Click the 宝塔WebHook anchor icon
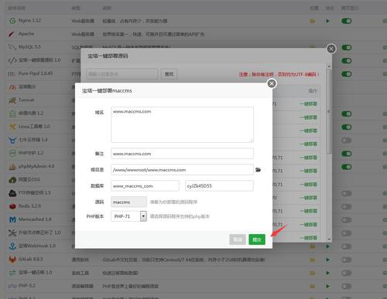Viewport: 387px width, 299px height. click(12, 246)
